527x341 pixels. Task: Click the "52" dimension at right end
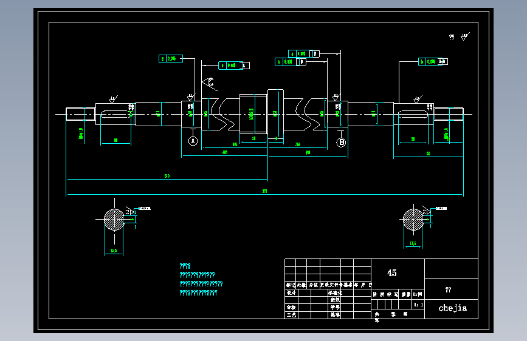428,154
